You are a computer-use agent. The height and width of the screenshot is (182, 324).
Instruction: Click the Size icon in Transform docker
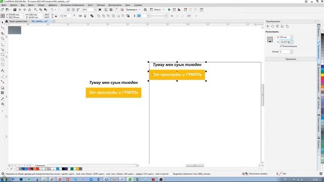tap(282, 26)
